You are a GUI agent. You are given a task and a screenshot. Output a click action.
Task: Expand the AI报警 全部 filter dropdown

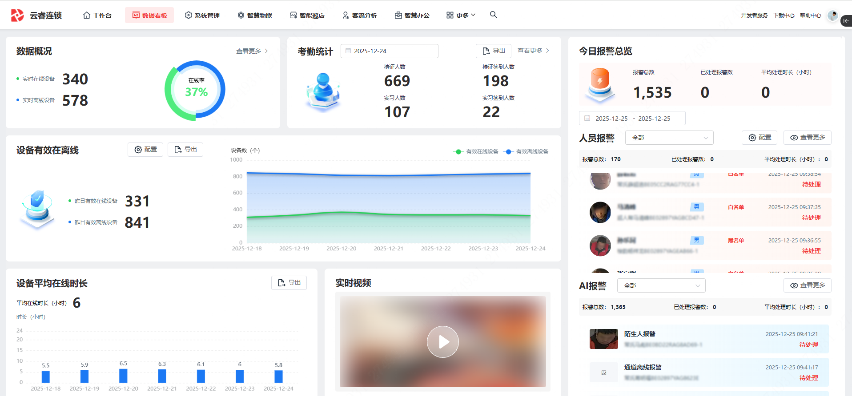(x=661, y=285)
